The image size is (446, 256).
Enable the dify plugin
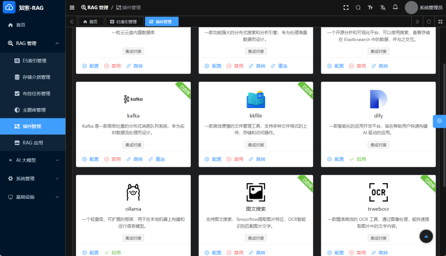click(x=358, y=159)
